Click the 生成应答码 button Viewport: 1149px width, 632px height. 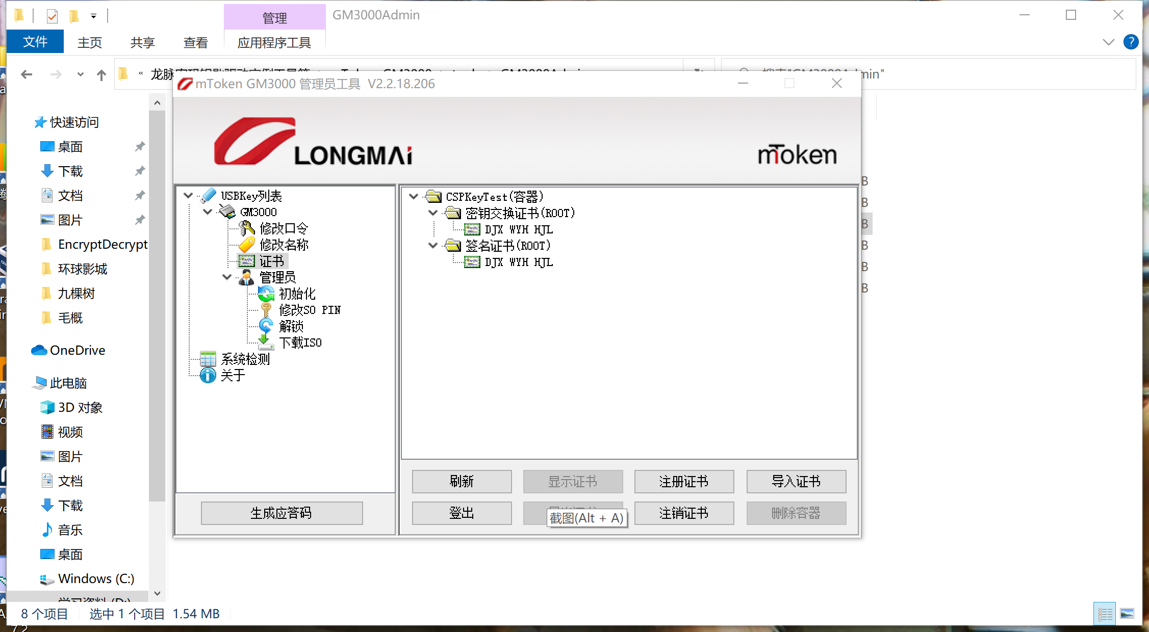click(x=282, y=513)
